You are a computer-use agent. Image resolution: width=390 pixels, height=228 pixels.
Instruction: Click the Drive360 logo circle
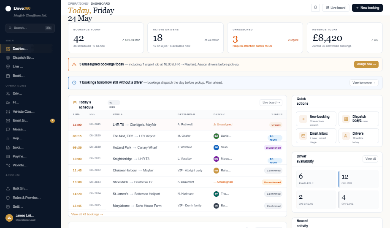pos(8,9)
